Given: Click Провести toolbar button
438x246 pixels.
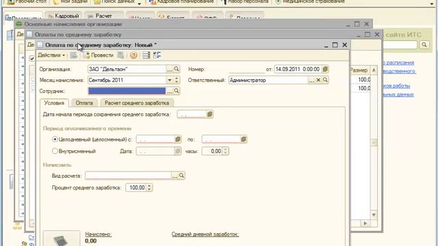Looking at the screenshot, I should pos(99,55).
